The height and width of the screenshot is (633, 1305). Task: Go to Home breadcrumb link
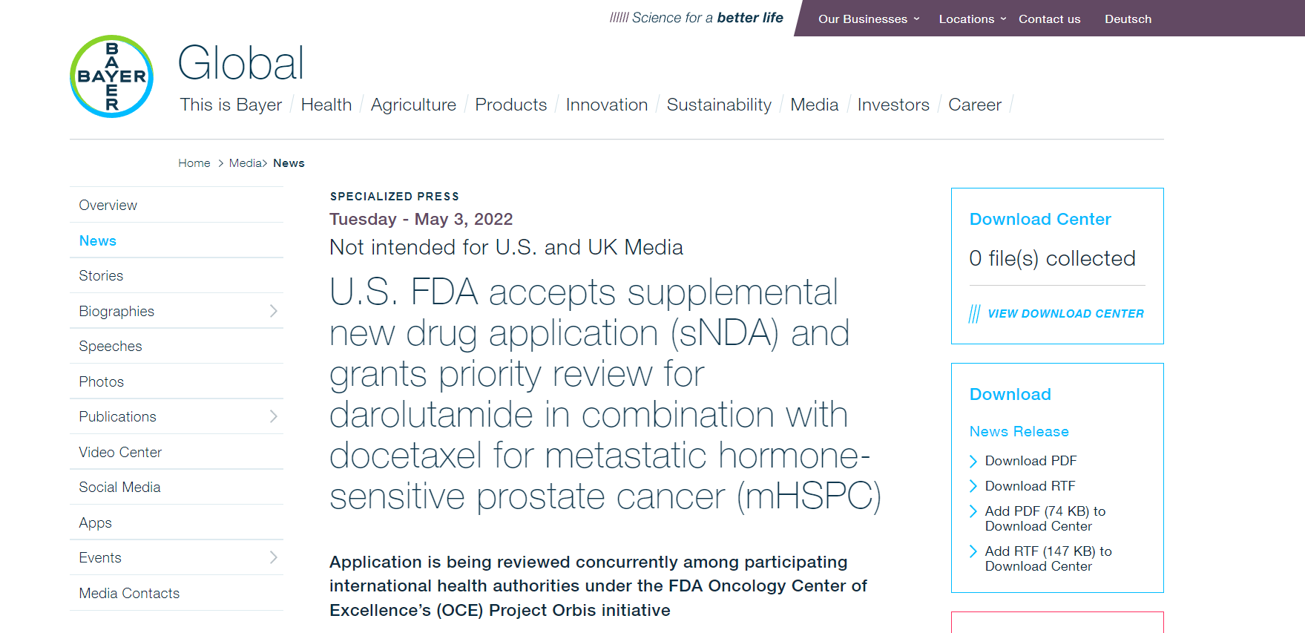[194, 163]
